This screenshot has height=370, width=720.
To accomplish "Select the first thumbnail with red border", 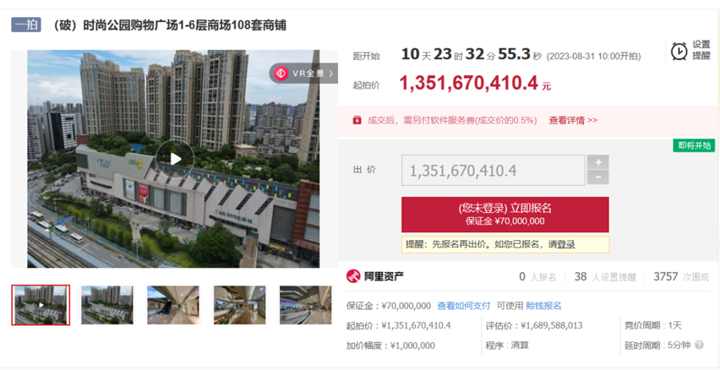I will (41, 305).
